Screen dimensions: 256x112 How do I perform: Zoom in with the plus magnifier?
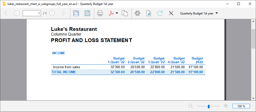click(226, 106)
